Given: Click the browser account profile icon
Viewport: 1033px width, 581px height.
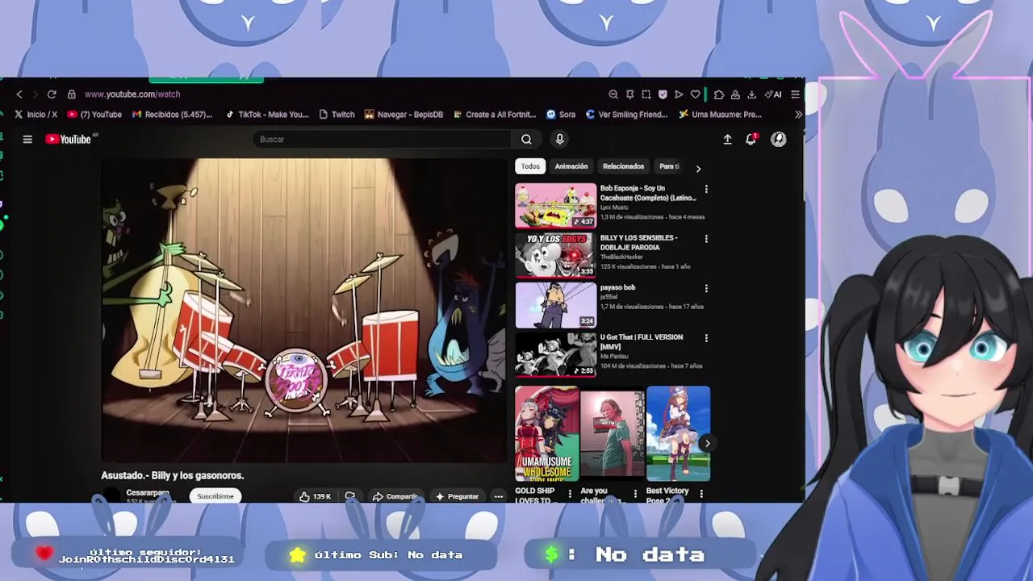Looking at the screenshot, I should [x=735, y=94].
